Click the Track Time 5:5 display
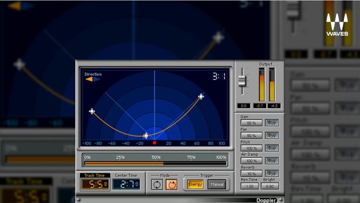The height and width of the screenshot is (203, 360). point(94,184)
